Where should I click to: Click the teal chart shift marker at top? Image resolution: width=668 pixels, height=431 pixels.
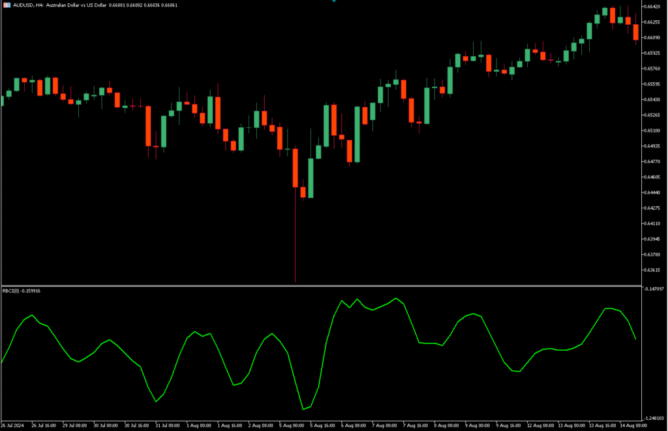click(x=334, y=1)
